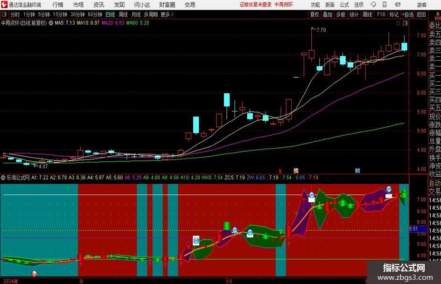Open the 功能 menu
The height and width of the screenshot is (284, 441).
pos(315,5)
